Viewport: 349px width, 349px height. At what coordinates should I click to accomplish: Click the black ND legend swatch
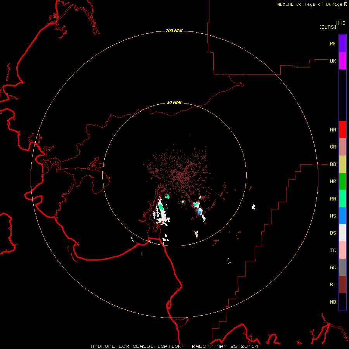342,302
